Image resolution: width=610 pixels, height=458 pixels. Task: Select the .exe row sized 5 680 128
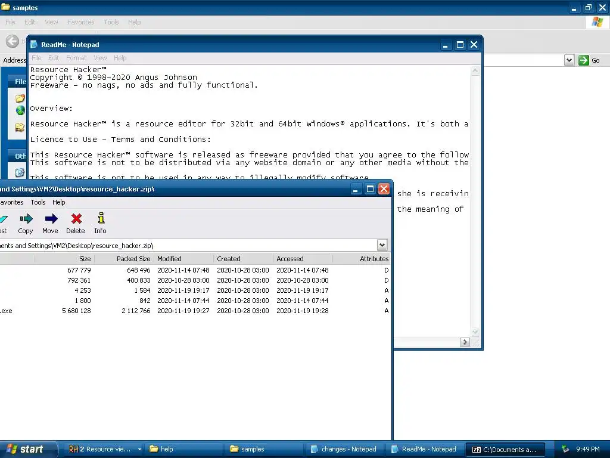(195, 310)
